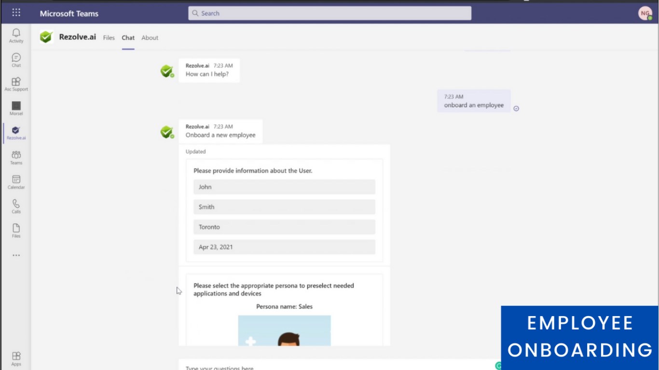Click the 'Persona name: Sales' label
659x370 pixels.
click(284, 306)
